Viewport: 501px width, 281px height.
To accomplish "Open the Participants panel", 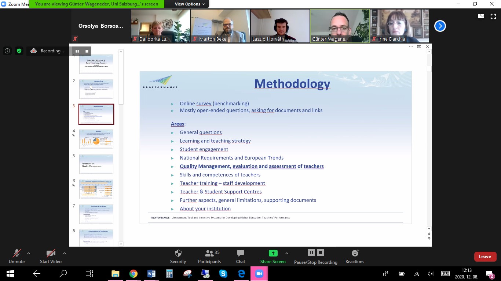I will (209, 253).
